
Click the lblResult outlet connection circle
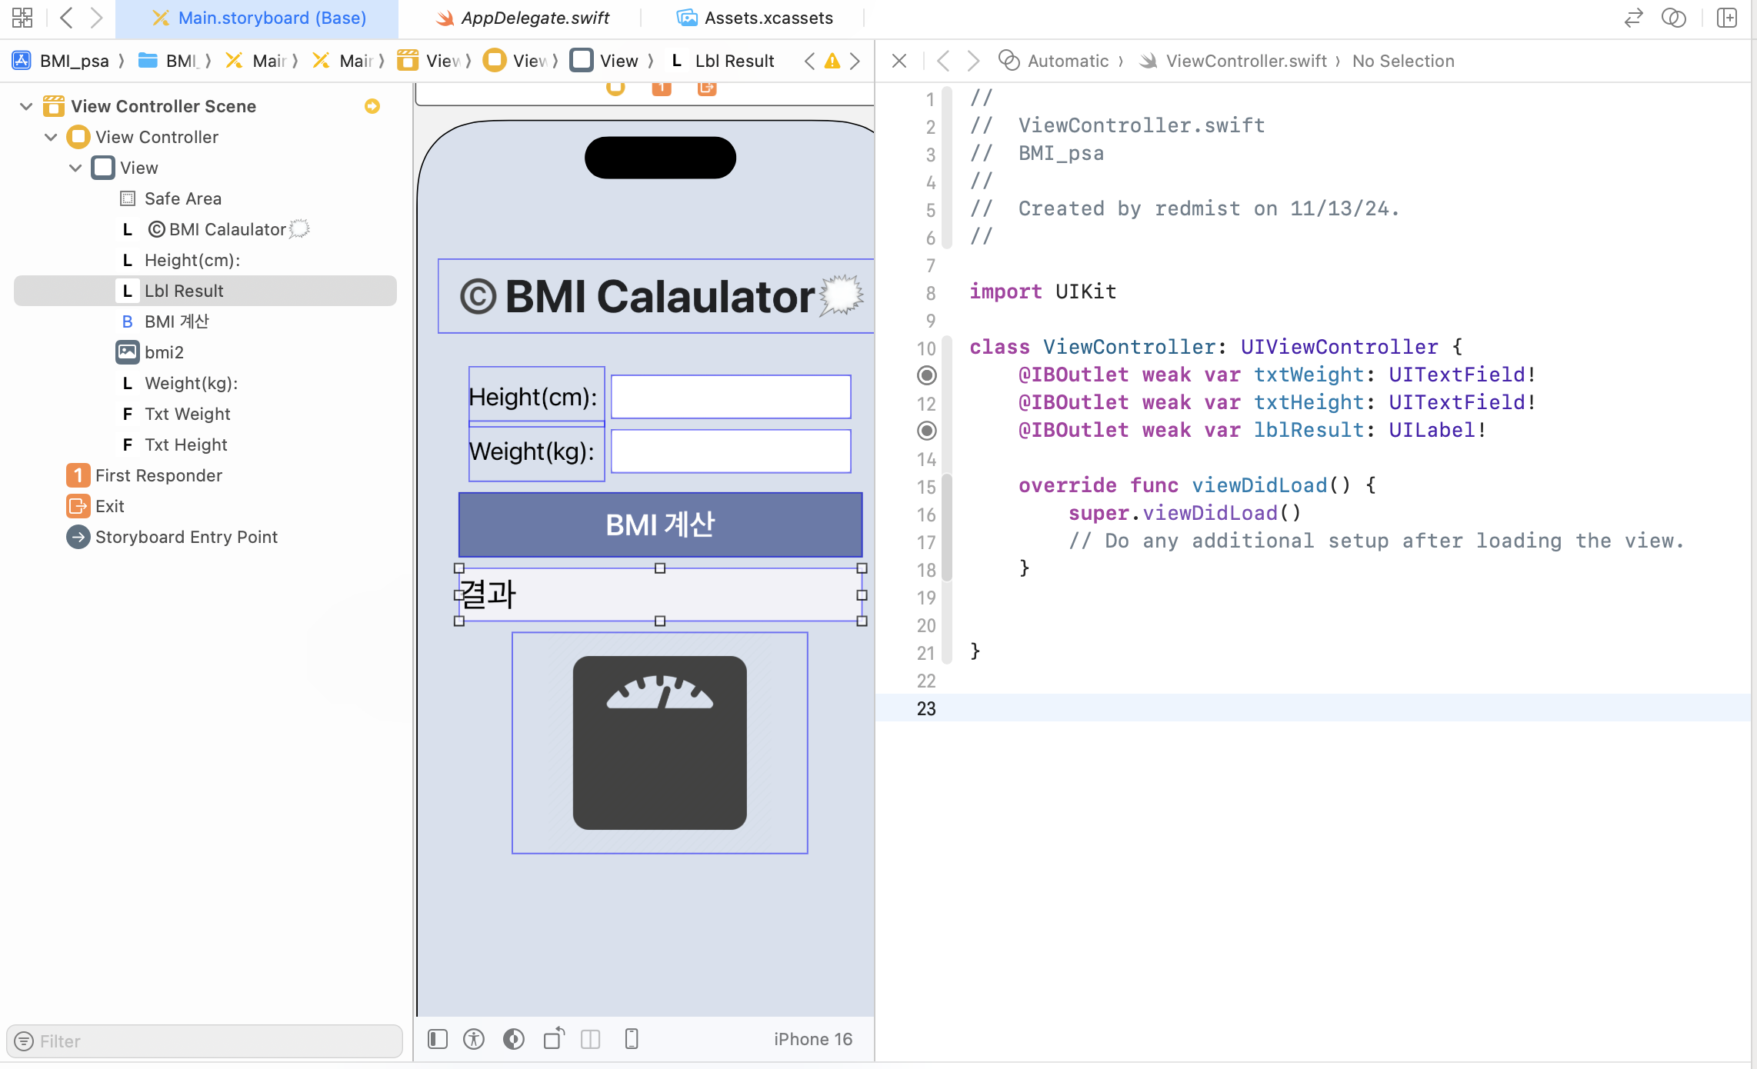(927, 431)
